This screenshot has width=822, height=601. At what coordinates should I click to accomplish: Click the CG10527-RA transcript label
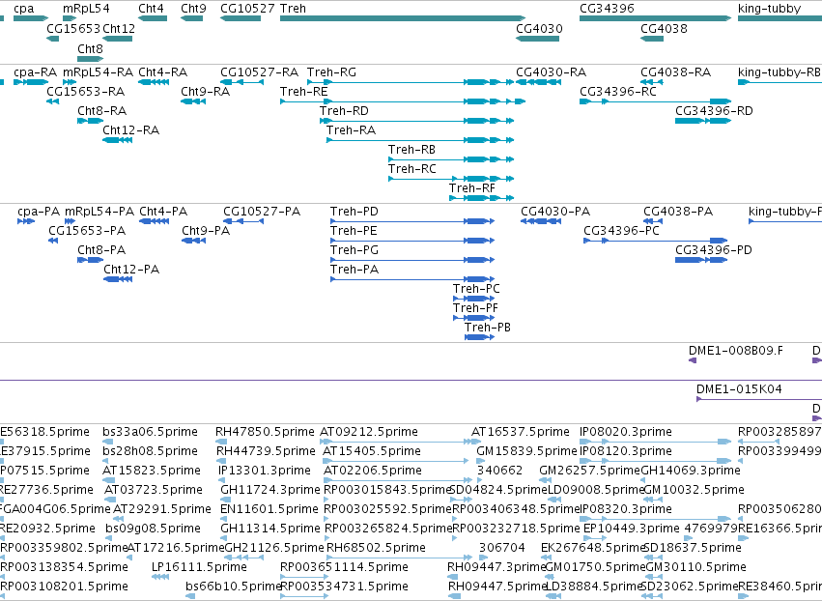click(260, 72)
